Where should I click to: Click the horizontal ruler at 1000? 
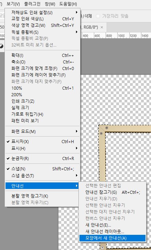click(121, 36)
